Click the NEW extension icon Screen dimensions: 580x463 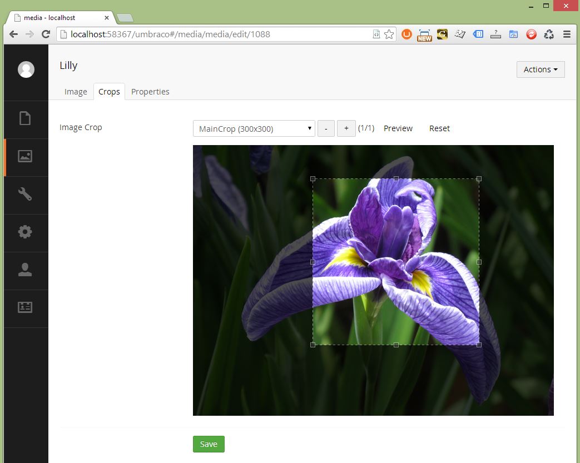[x=424, y=35]
